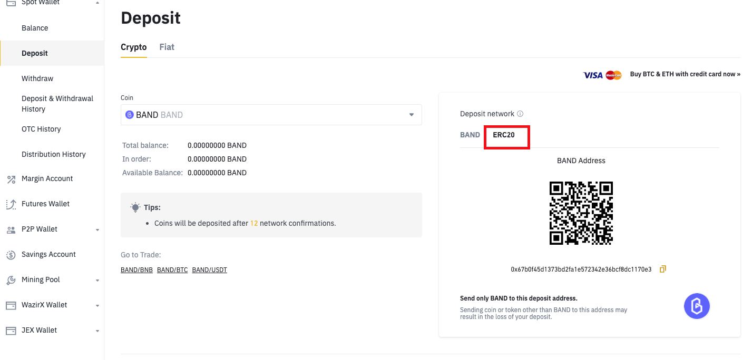Click the BAND deposit QR code
This screenshot has width=752, height=360.
point(581,213)
